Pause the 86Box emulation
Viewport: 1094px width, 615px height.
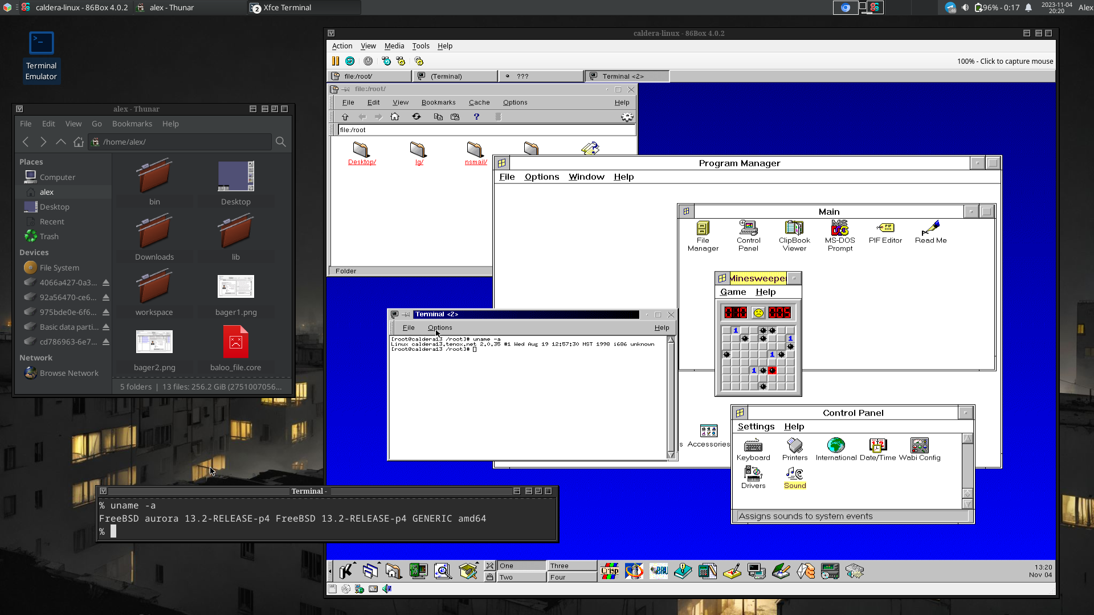(x=336, y=61)
